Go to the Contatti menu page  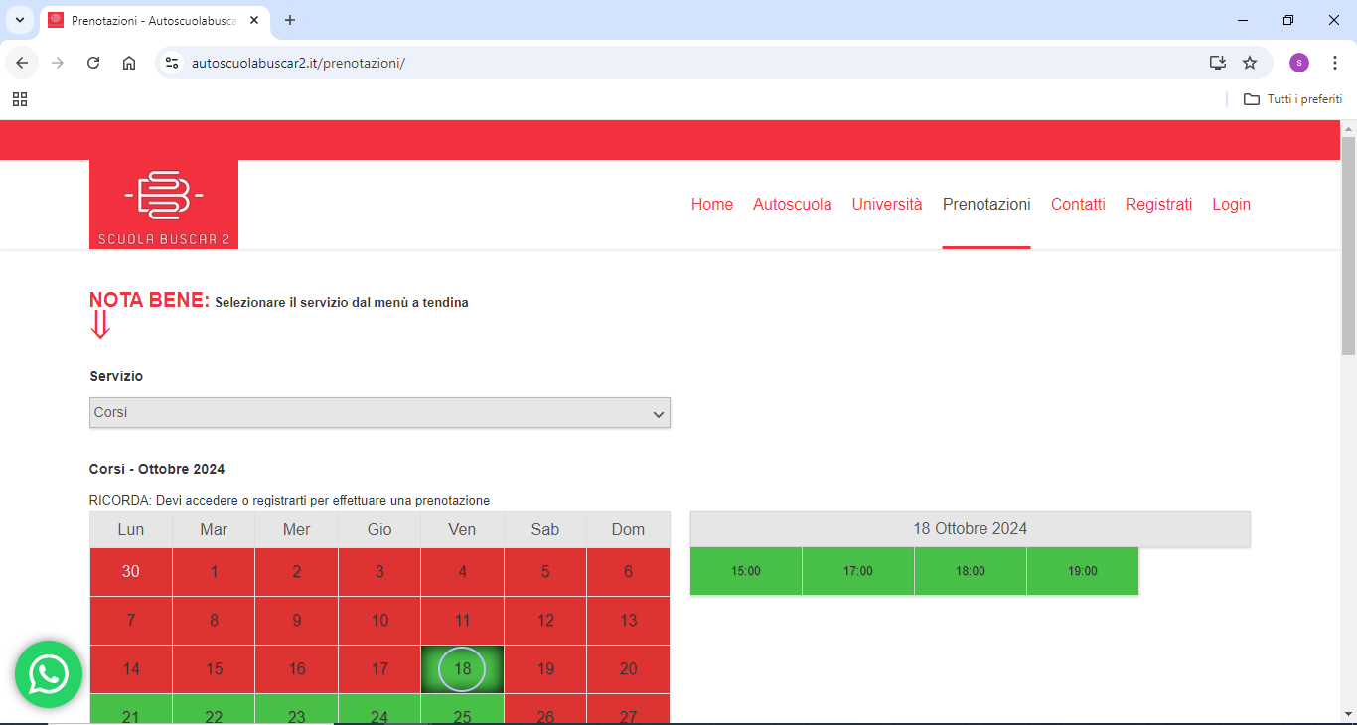[x=1078, y=205]
